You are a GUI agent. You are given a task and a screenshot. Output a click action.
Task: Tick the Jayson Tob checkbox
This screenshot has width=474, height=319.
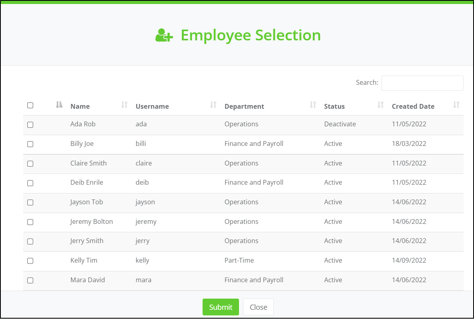30,203
